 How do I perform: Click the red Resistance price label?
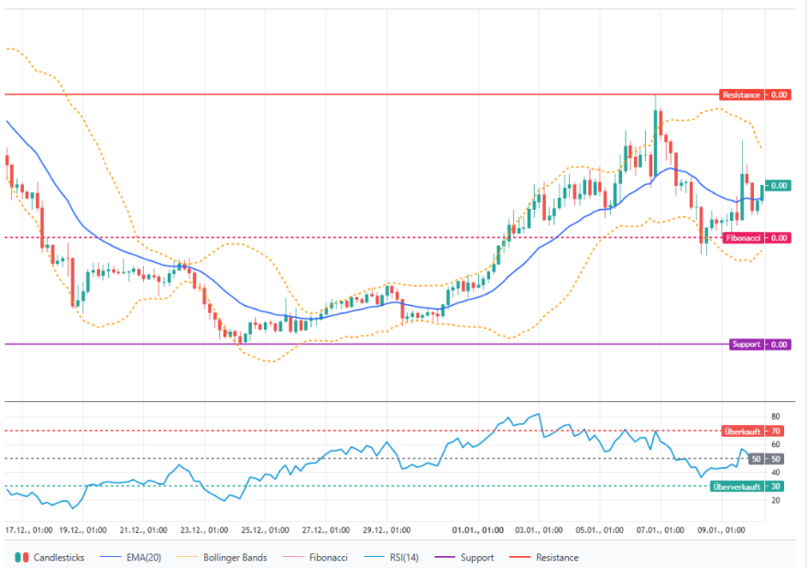pyautogui.click(x=755, y=94)
